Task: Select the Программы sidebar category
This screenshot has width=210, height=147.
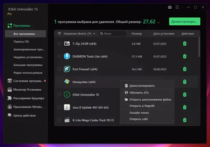Action: coord(19,26)
